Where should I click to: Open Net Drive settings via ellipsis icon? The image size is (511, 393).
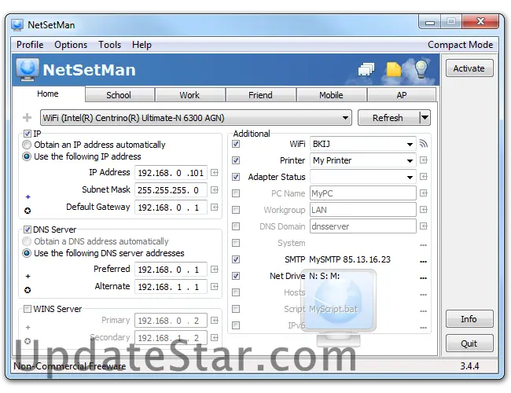pos(423,278)
